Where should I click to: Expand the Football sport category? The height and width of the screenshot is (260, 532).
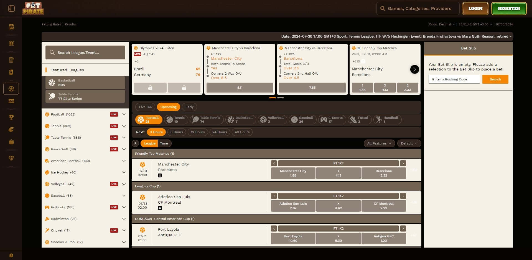pyautogui.click(x=124, y=114)
